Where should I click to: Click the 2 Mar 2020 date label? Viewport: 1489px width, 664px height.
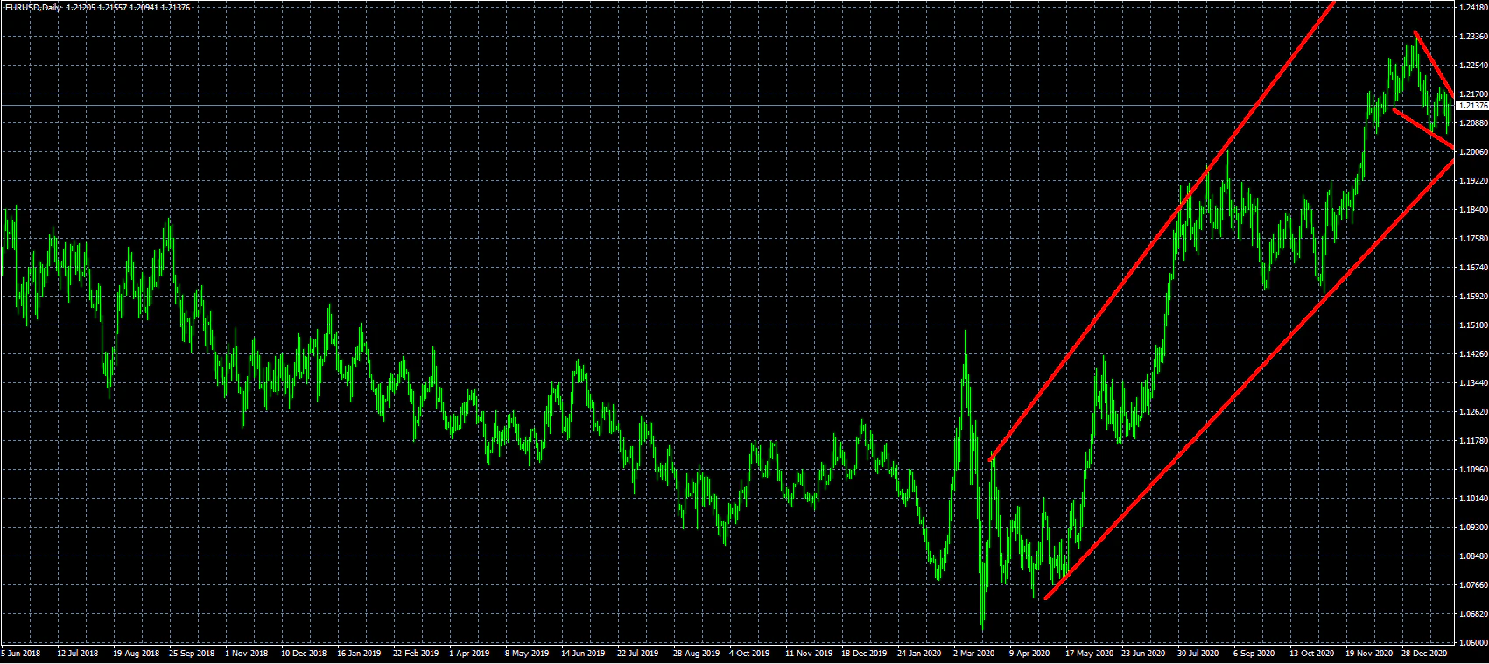point(974,653)
